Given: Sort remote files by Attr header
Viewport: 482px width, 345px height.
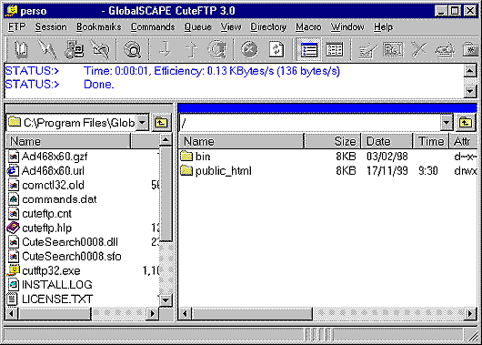Looking at the screenshot, I should 463,141.
